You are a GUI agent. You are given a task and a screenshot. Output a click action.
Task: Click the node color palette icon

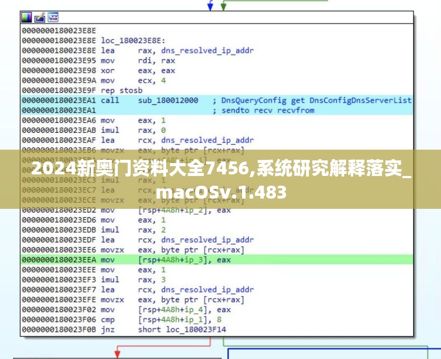point(26,17)
